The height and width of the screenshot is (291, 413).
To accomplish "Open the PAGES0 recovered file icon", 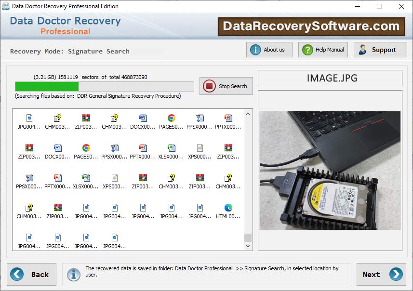I will 171,117.
